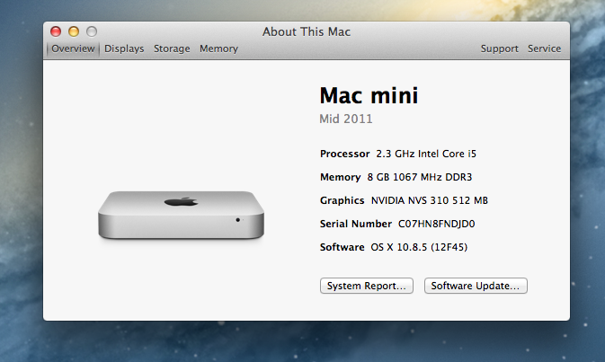Open the Service section
605x362 pixels.
[x=544, y=49]
